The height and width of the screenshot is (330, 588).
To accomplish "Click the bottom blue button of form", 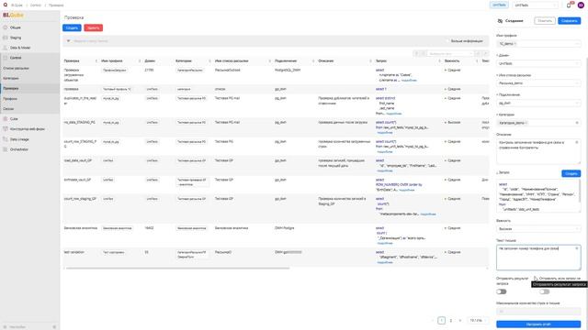I will [538, 324].
